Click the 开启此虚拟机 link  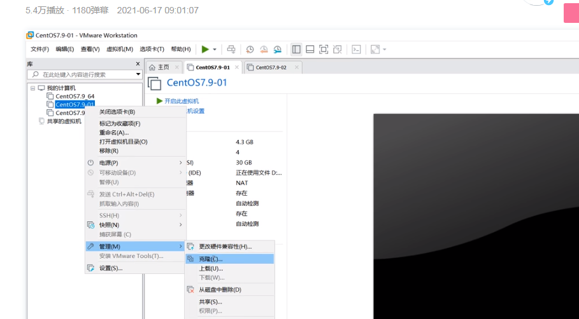[x=182, y=101]
